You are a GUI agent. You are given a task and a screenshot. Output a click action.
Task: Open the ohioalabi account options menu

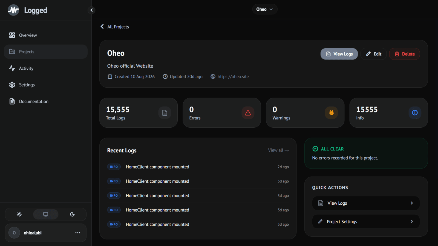point(78,233)
